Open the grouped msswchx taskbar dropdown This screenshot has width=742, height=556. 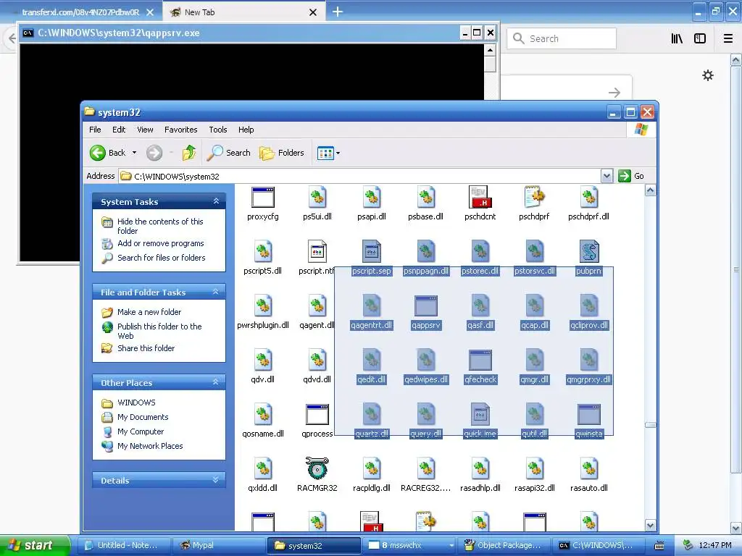pos(451,546)
